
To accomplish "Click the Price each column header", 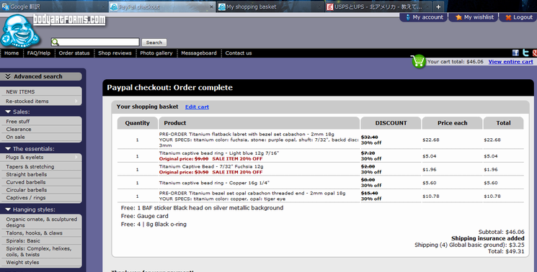I will [x=452, y=123].
